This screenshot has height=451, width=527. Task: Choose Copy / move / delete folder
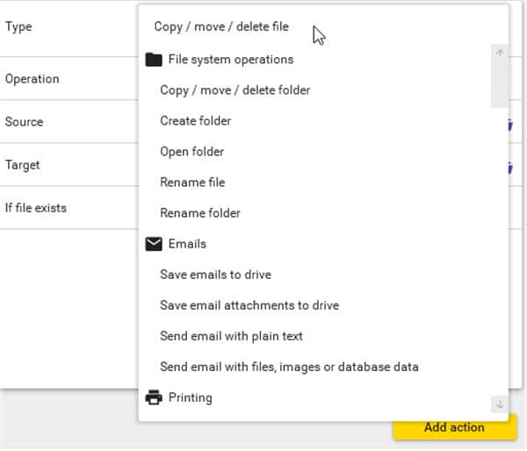235,89
